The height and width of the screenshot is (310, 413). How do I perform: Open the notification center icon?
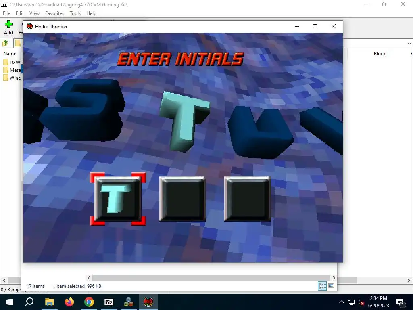click(x=400, y=302)
